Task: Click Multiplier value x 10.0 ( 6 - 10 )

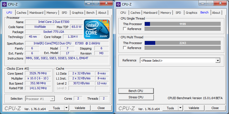Action: (x=38, y=78)
